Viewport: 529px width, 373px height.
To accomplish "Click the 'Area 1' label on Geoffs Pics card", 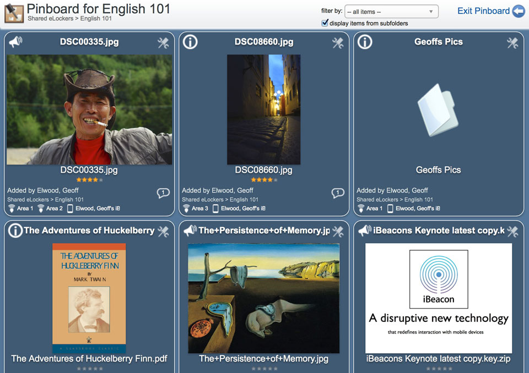I will pos(375,209).
